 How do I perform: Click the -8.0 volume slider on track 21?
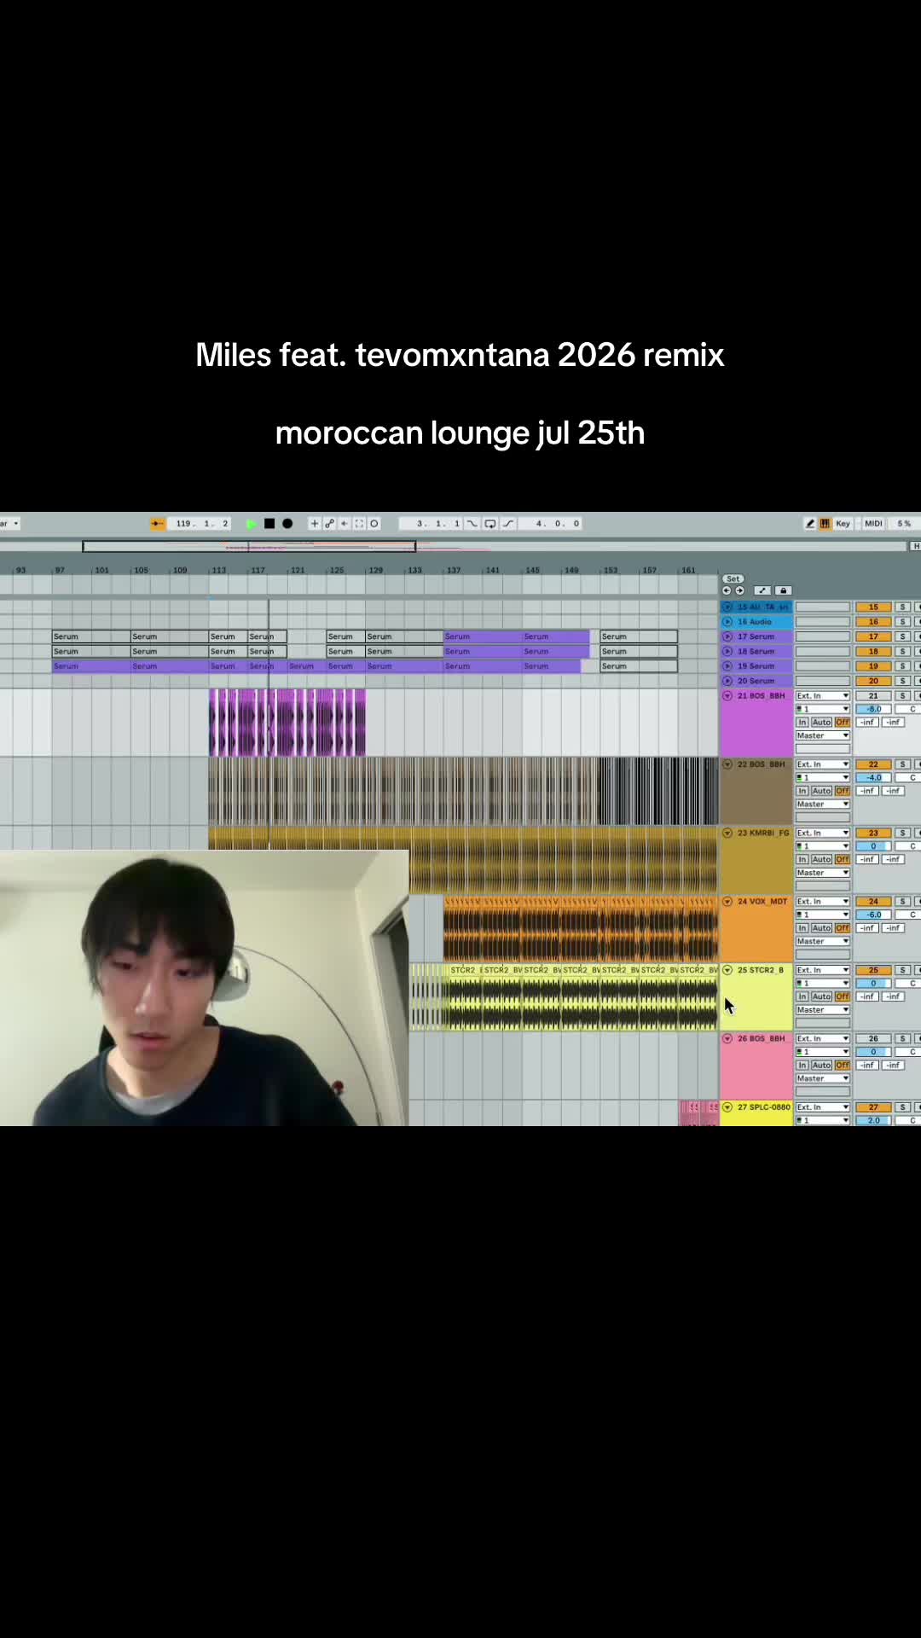[x=873, y=709]
